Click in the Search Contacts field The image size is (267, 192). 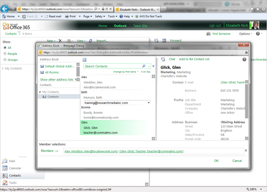click(x=113, y=66)
